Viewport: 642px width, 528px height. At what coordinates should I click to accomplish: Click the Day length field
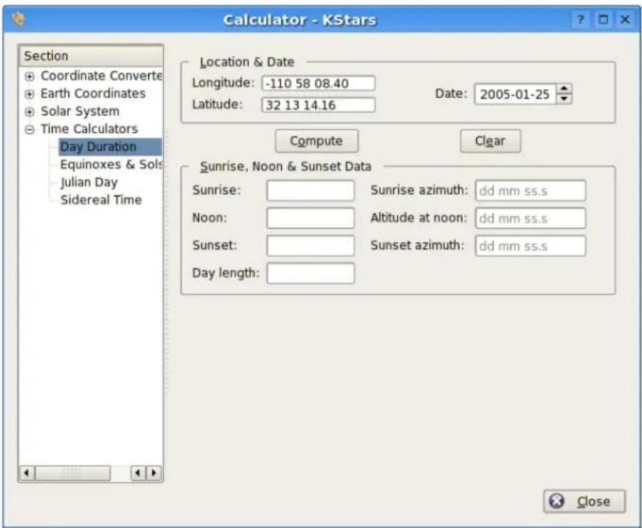pos(310,273)
